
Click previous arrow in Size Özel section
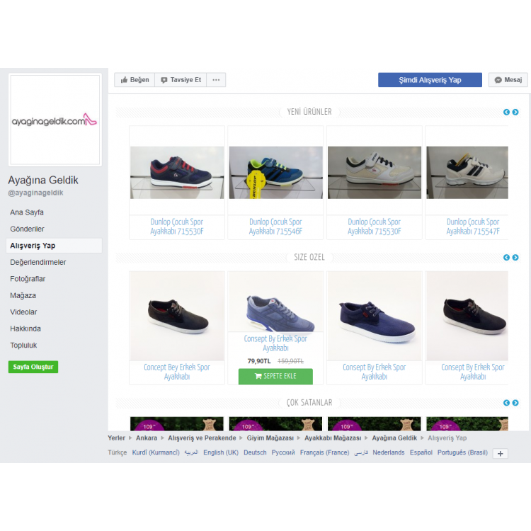(x=506, y=258)
